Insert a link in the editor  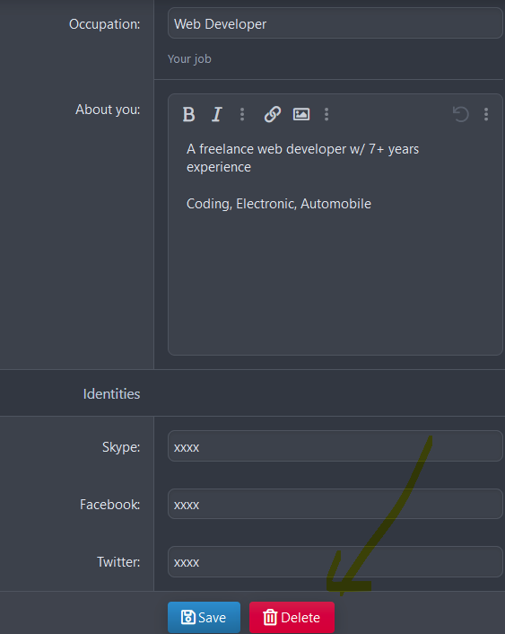coord(273,114)
